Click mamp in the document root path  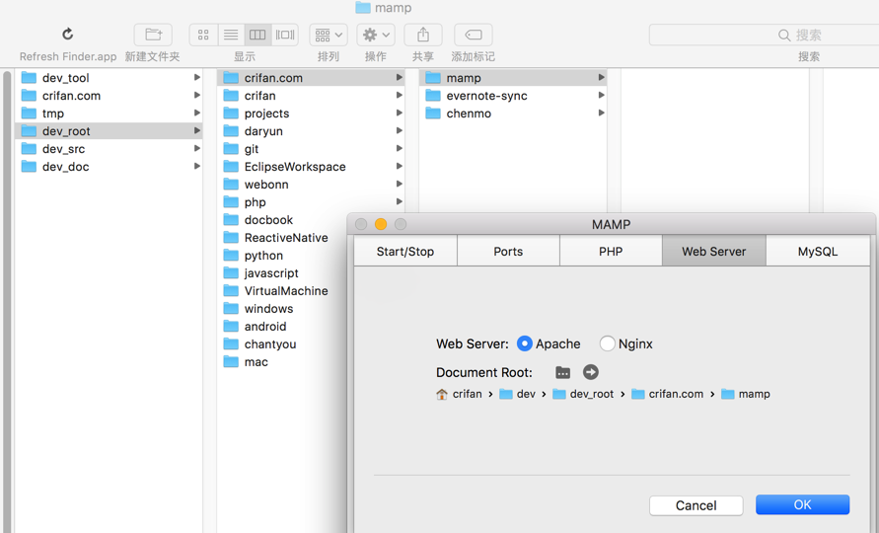[x=746, y=394]
